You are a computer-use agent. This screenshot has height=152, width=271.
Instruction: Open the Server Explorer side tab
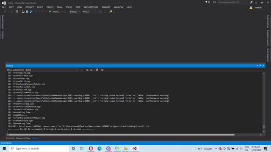click(x=3, y=22)
